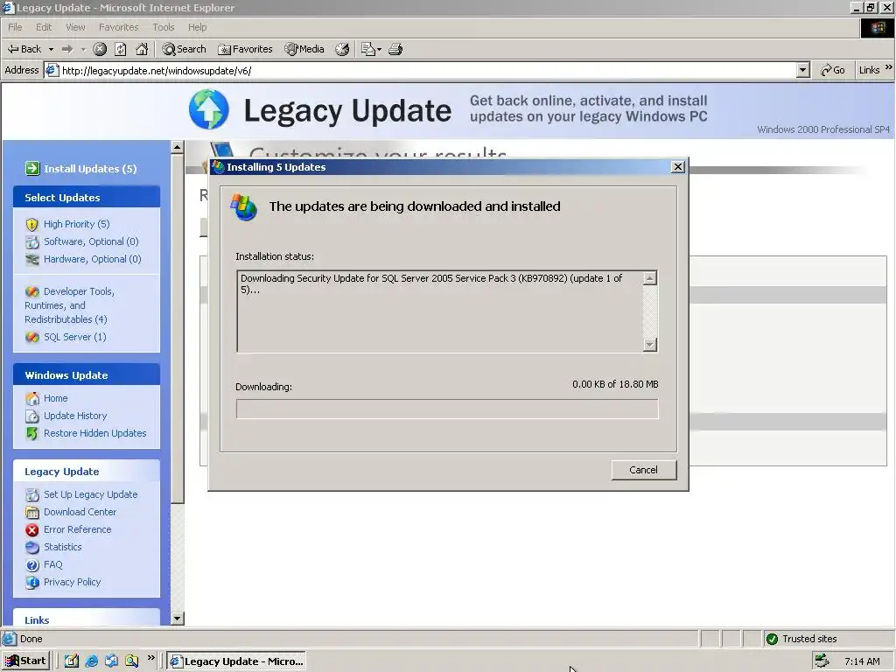
Task: Click the Downloading progress bar
Action: click(x=447, y=409)
